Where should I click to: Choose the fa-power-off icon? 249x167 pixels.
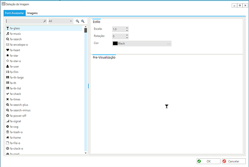coord(18,116)
